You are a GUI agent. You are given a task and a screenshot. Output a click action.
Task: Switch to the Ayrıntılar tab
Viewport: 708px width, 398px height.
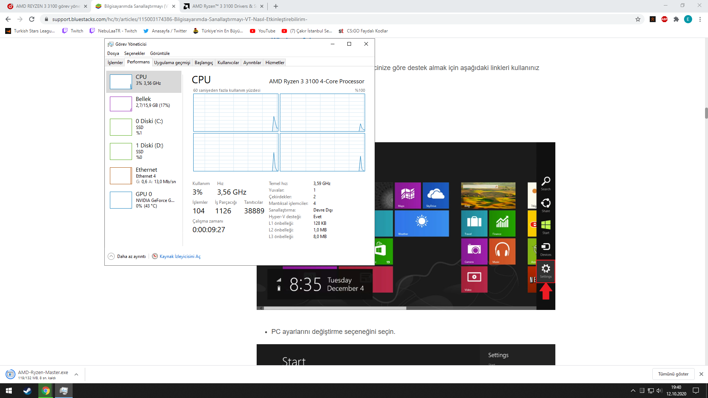tap(252, 63)
